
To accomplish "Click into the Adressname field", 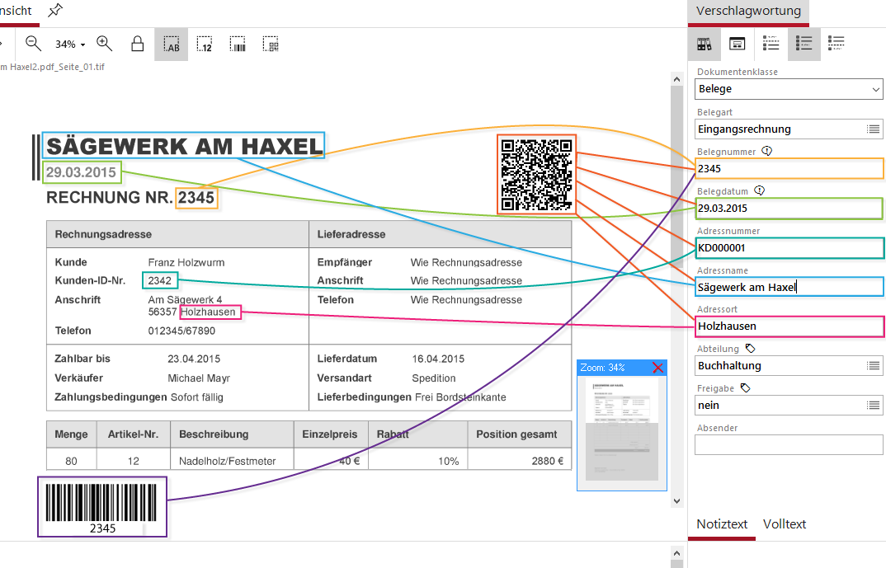I will (x=788, y=287).
